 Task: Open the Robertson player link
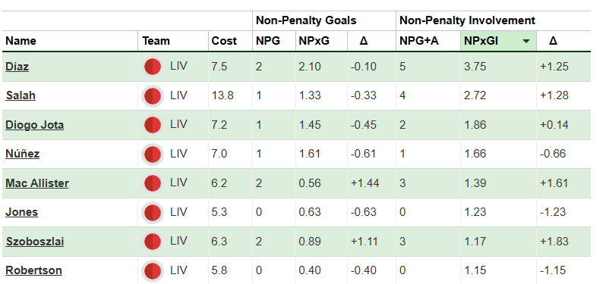[x=33, y=270]
